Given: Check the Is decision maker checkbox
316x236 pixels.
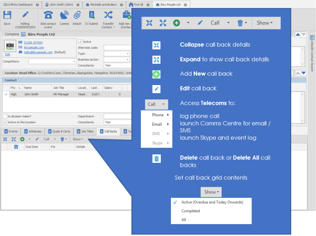Looking at the screenshot, I should pyautogui.click(x=5, y=116).
